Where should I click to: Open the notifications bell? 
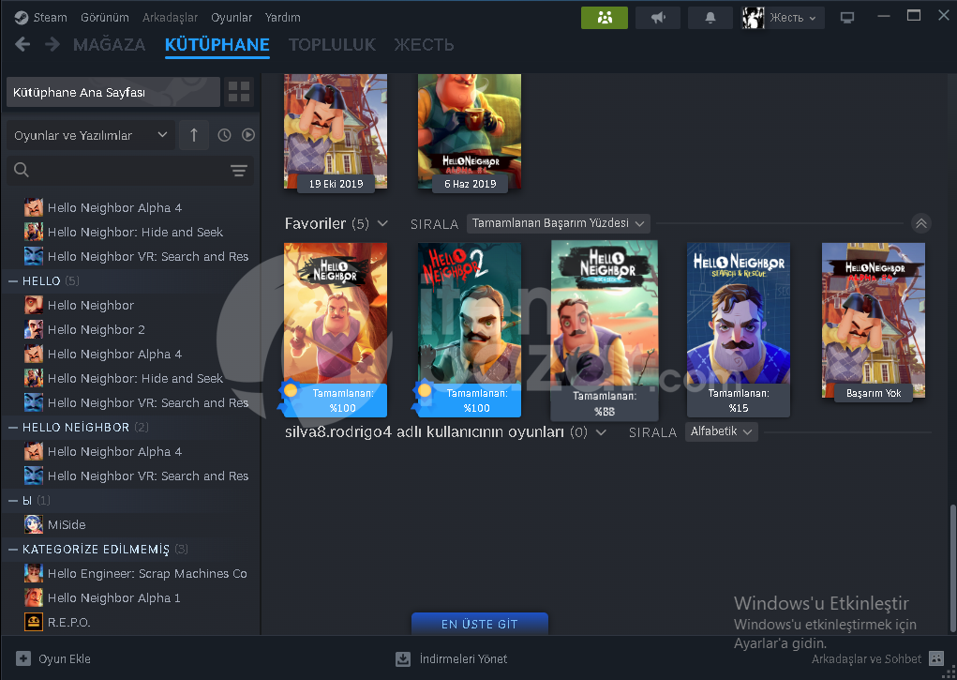click(x=710, y=18)
